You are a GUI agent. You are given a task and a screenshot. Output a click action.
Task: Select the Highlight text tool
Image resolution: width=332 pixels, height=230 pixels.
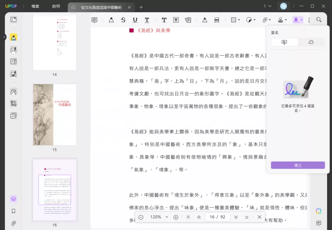[x=111, y=20]
